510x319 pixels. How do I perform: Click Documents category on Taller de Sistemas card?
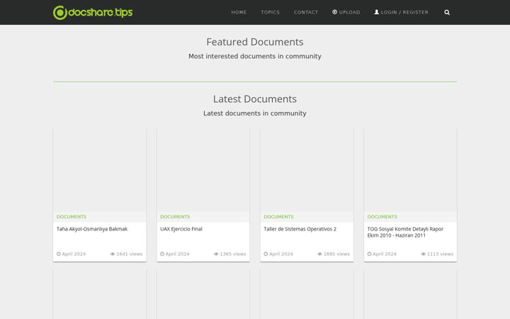[279, 217]
